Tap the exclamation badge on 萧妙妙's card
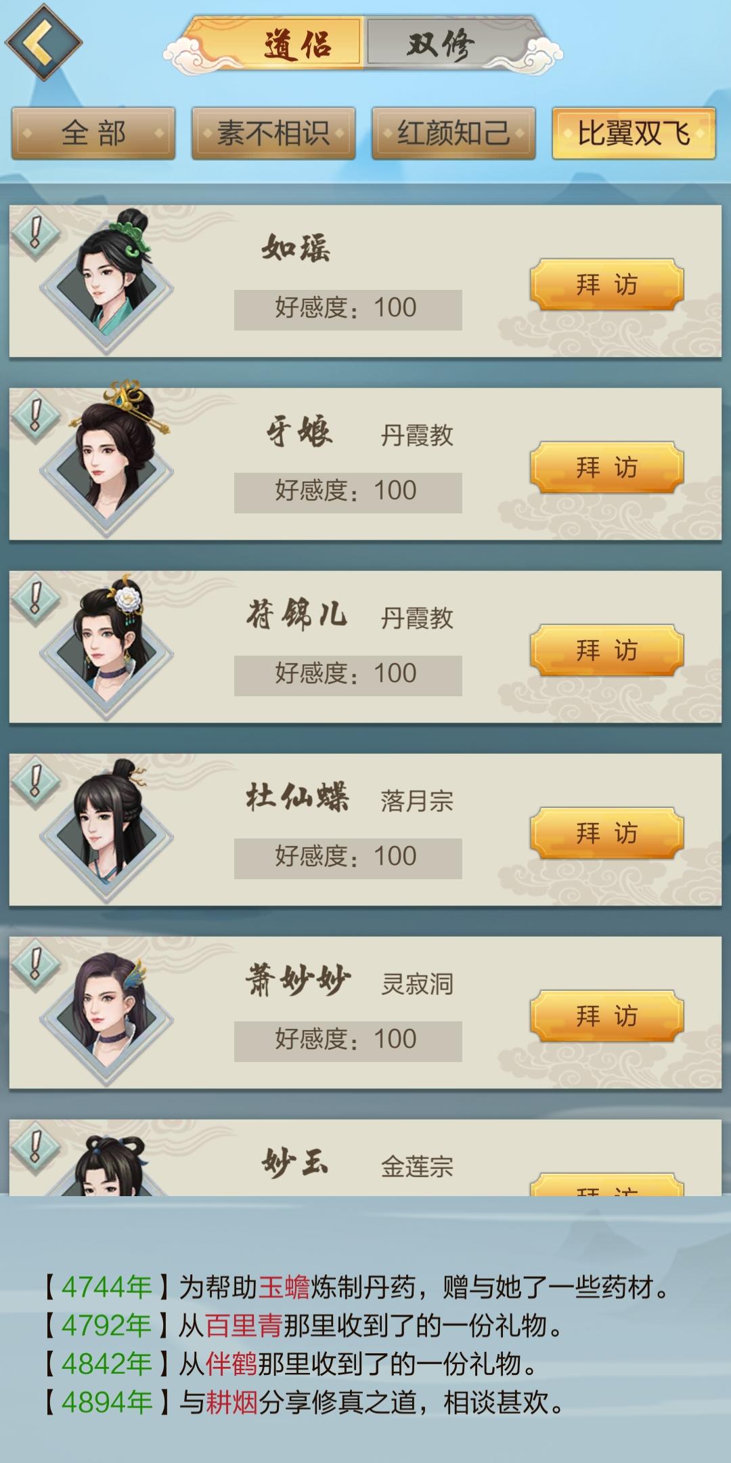Image resolution: width=731 pixels, height=1463 pixels. pyautogui.click(x=36, y=965)
